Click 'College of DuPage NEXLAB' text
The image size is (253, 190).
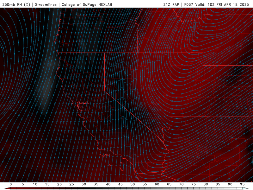pyautogui.click(x=87, y=4)
